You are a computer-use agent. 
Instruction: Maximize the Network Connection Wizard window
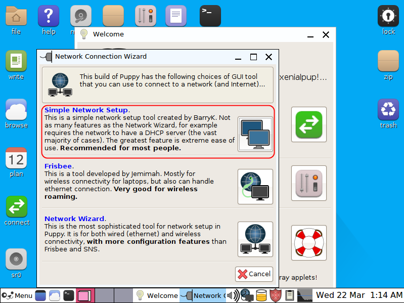point(253,57)
